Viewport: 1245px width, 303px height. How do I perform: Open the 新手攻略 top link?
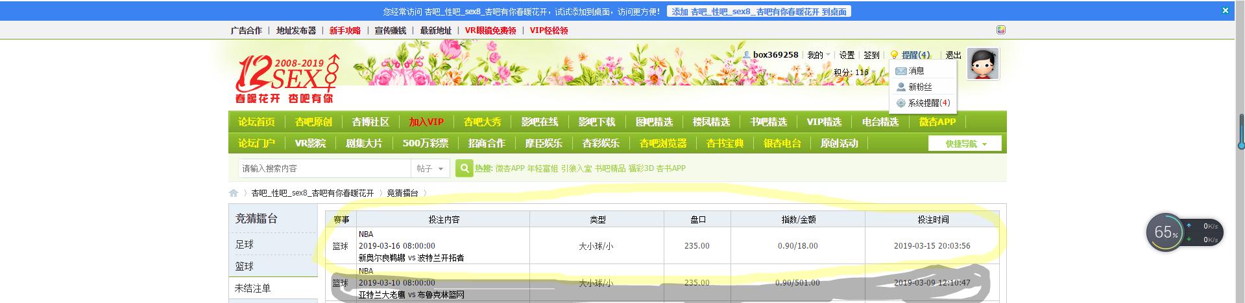tap(345, 30)
